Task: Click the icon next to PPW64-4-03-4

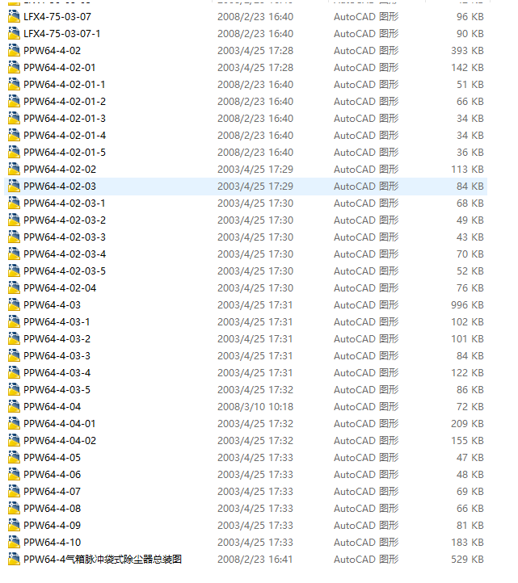Action: tap(14, 373)
